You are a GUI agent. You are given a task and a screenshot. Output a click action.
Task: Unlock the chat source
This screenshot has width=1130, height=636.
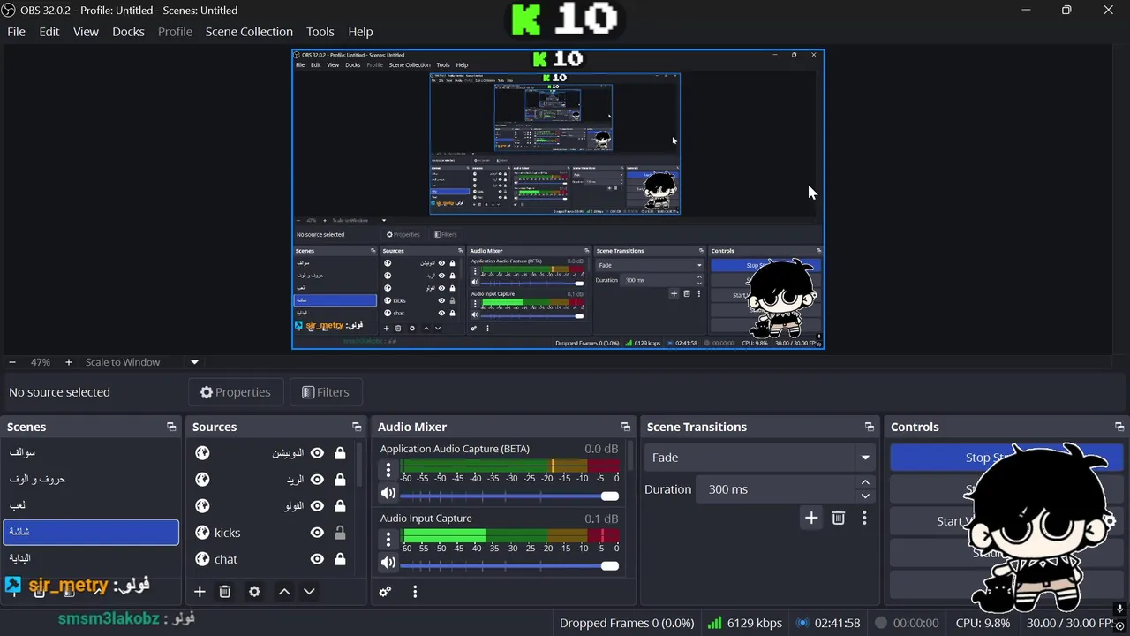pos(340,559)
